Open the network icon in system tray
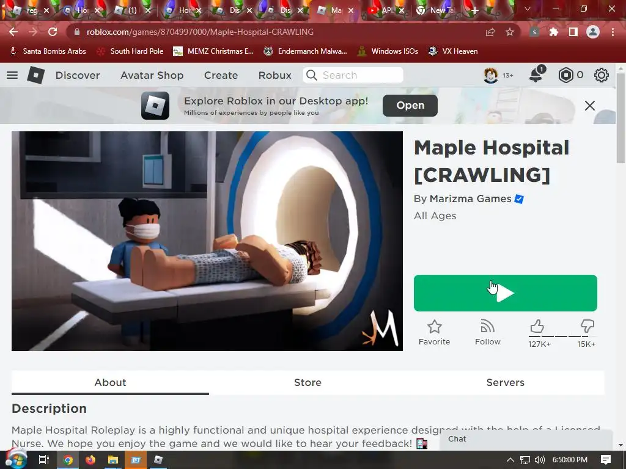626x469 pixels. pos(525,460)
